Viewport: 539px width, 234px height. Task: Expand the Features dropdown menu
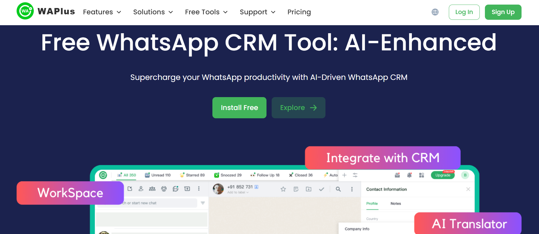pyautogui.click(x=102, y=12)
